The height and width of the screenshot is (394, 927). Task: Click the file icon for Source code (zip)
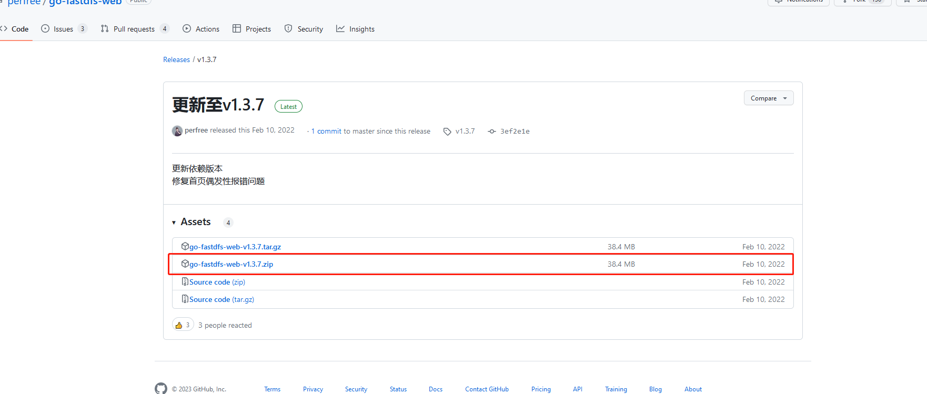click(x=185, y=282)
